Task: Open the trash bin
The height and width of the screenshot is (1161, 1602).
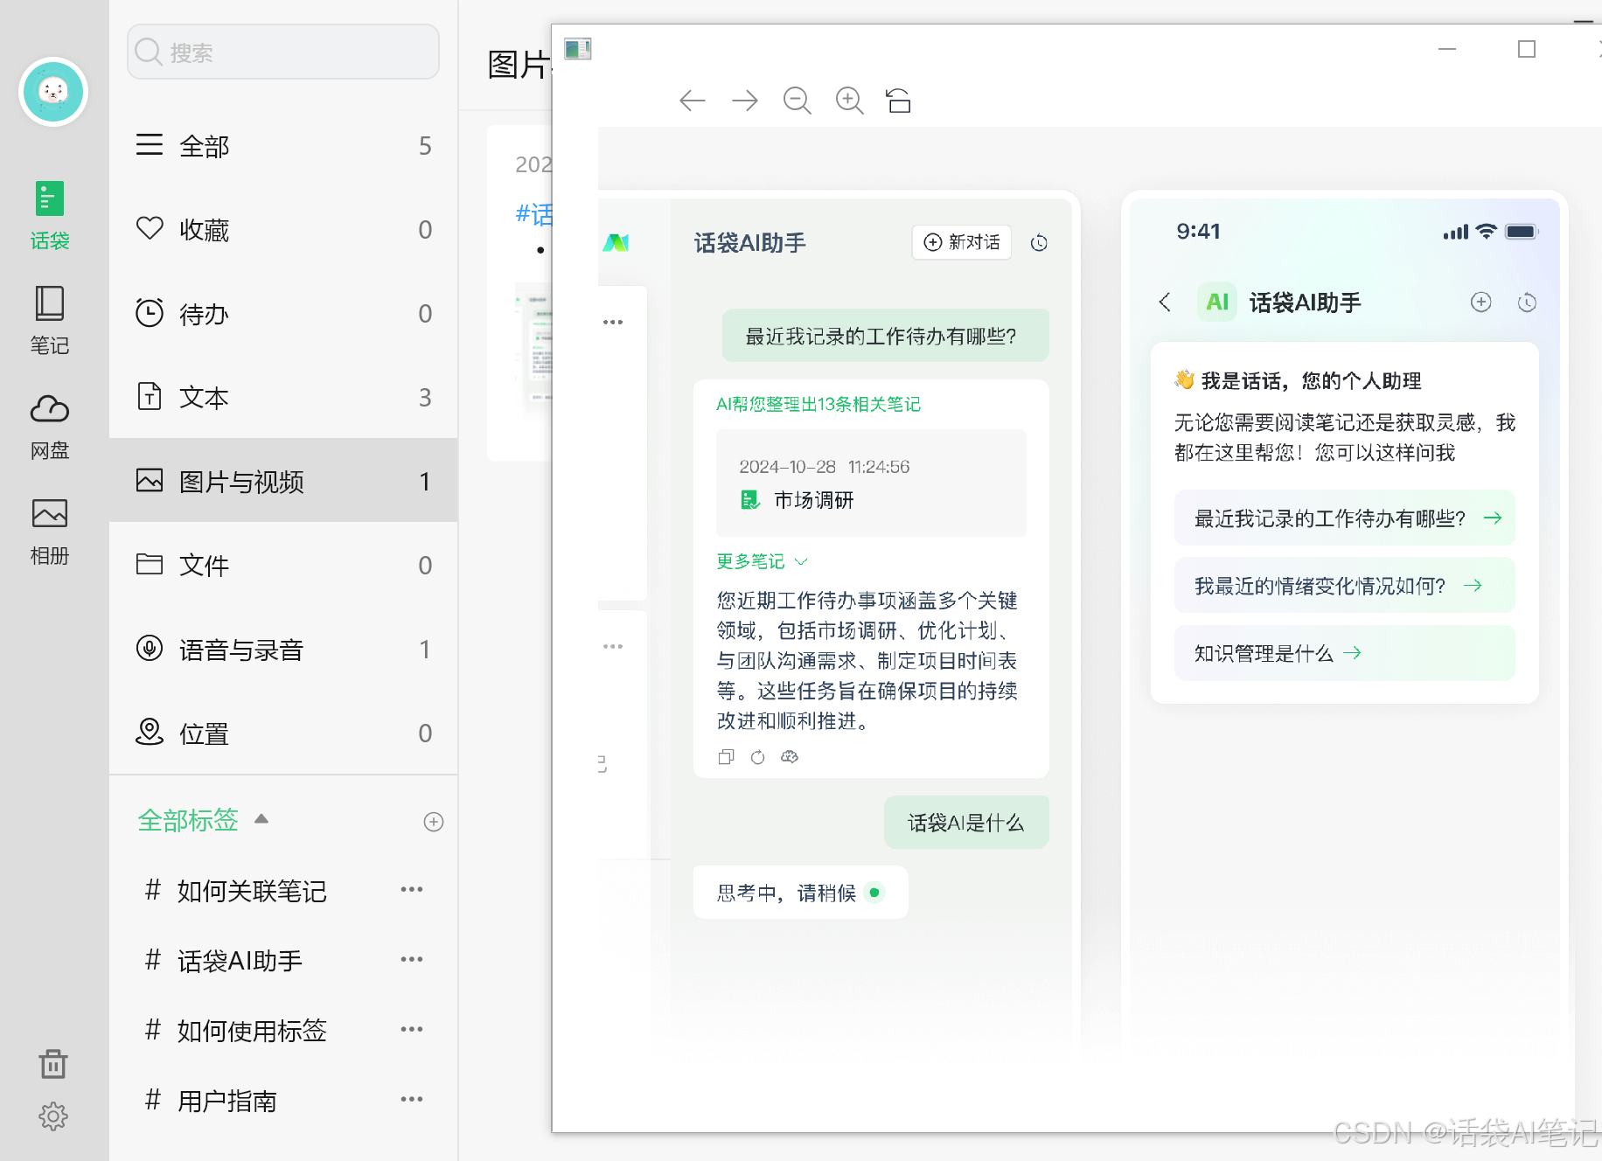Action: click(x=53, y=1063)
